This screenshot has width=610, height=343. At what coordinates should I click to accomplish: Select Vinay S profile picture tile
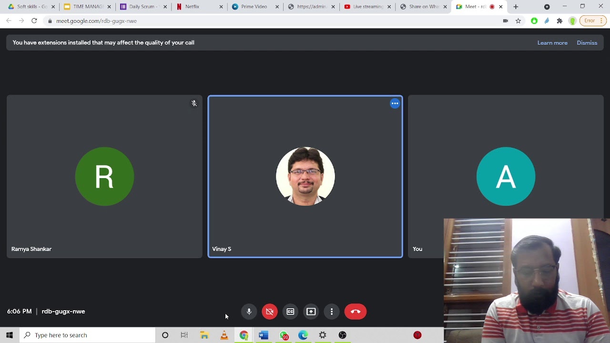click(x=305, y=176)
